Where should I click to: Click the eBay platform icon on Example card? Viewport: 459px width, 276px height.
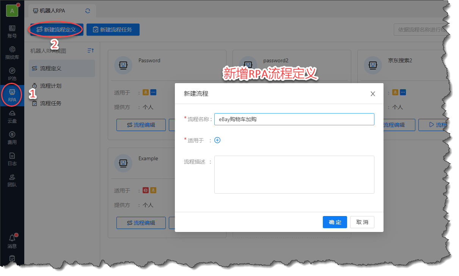point(146,190)
